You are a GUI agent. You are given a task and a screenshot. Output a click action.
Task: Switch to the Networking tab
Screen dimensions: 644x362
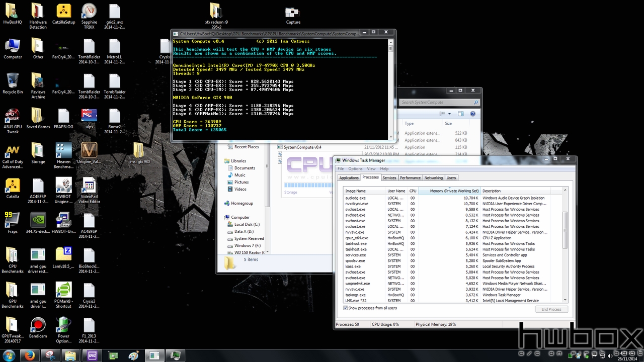pyautogui.click(x=433, y=178)
